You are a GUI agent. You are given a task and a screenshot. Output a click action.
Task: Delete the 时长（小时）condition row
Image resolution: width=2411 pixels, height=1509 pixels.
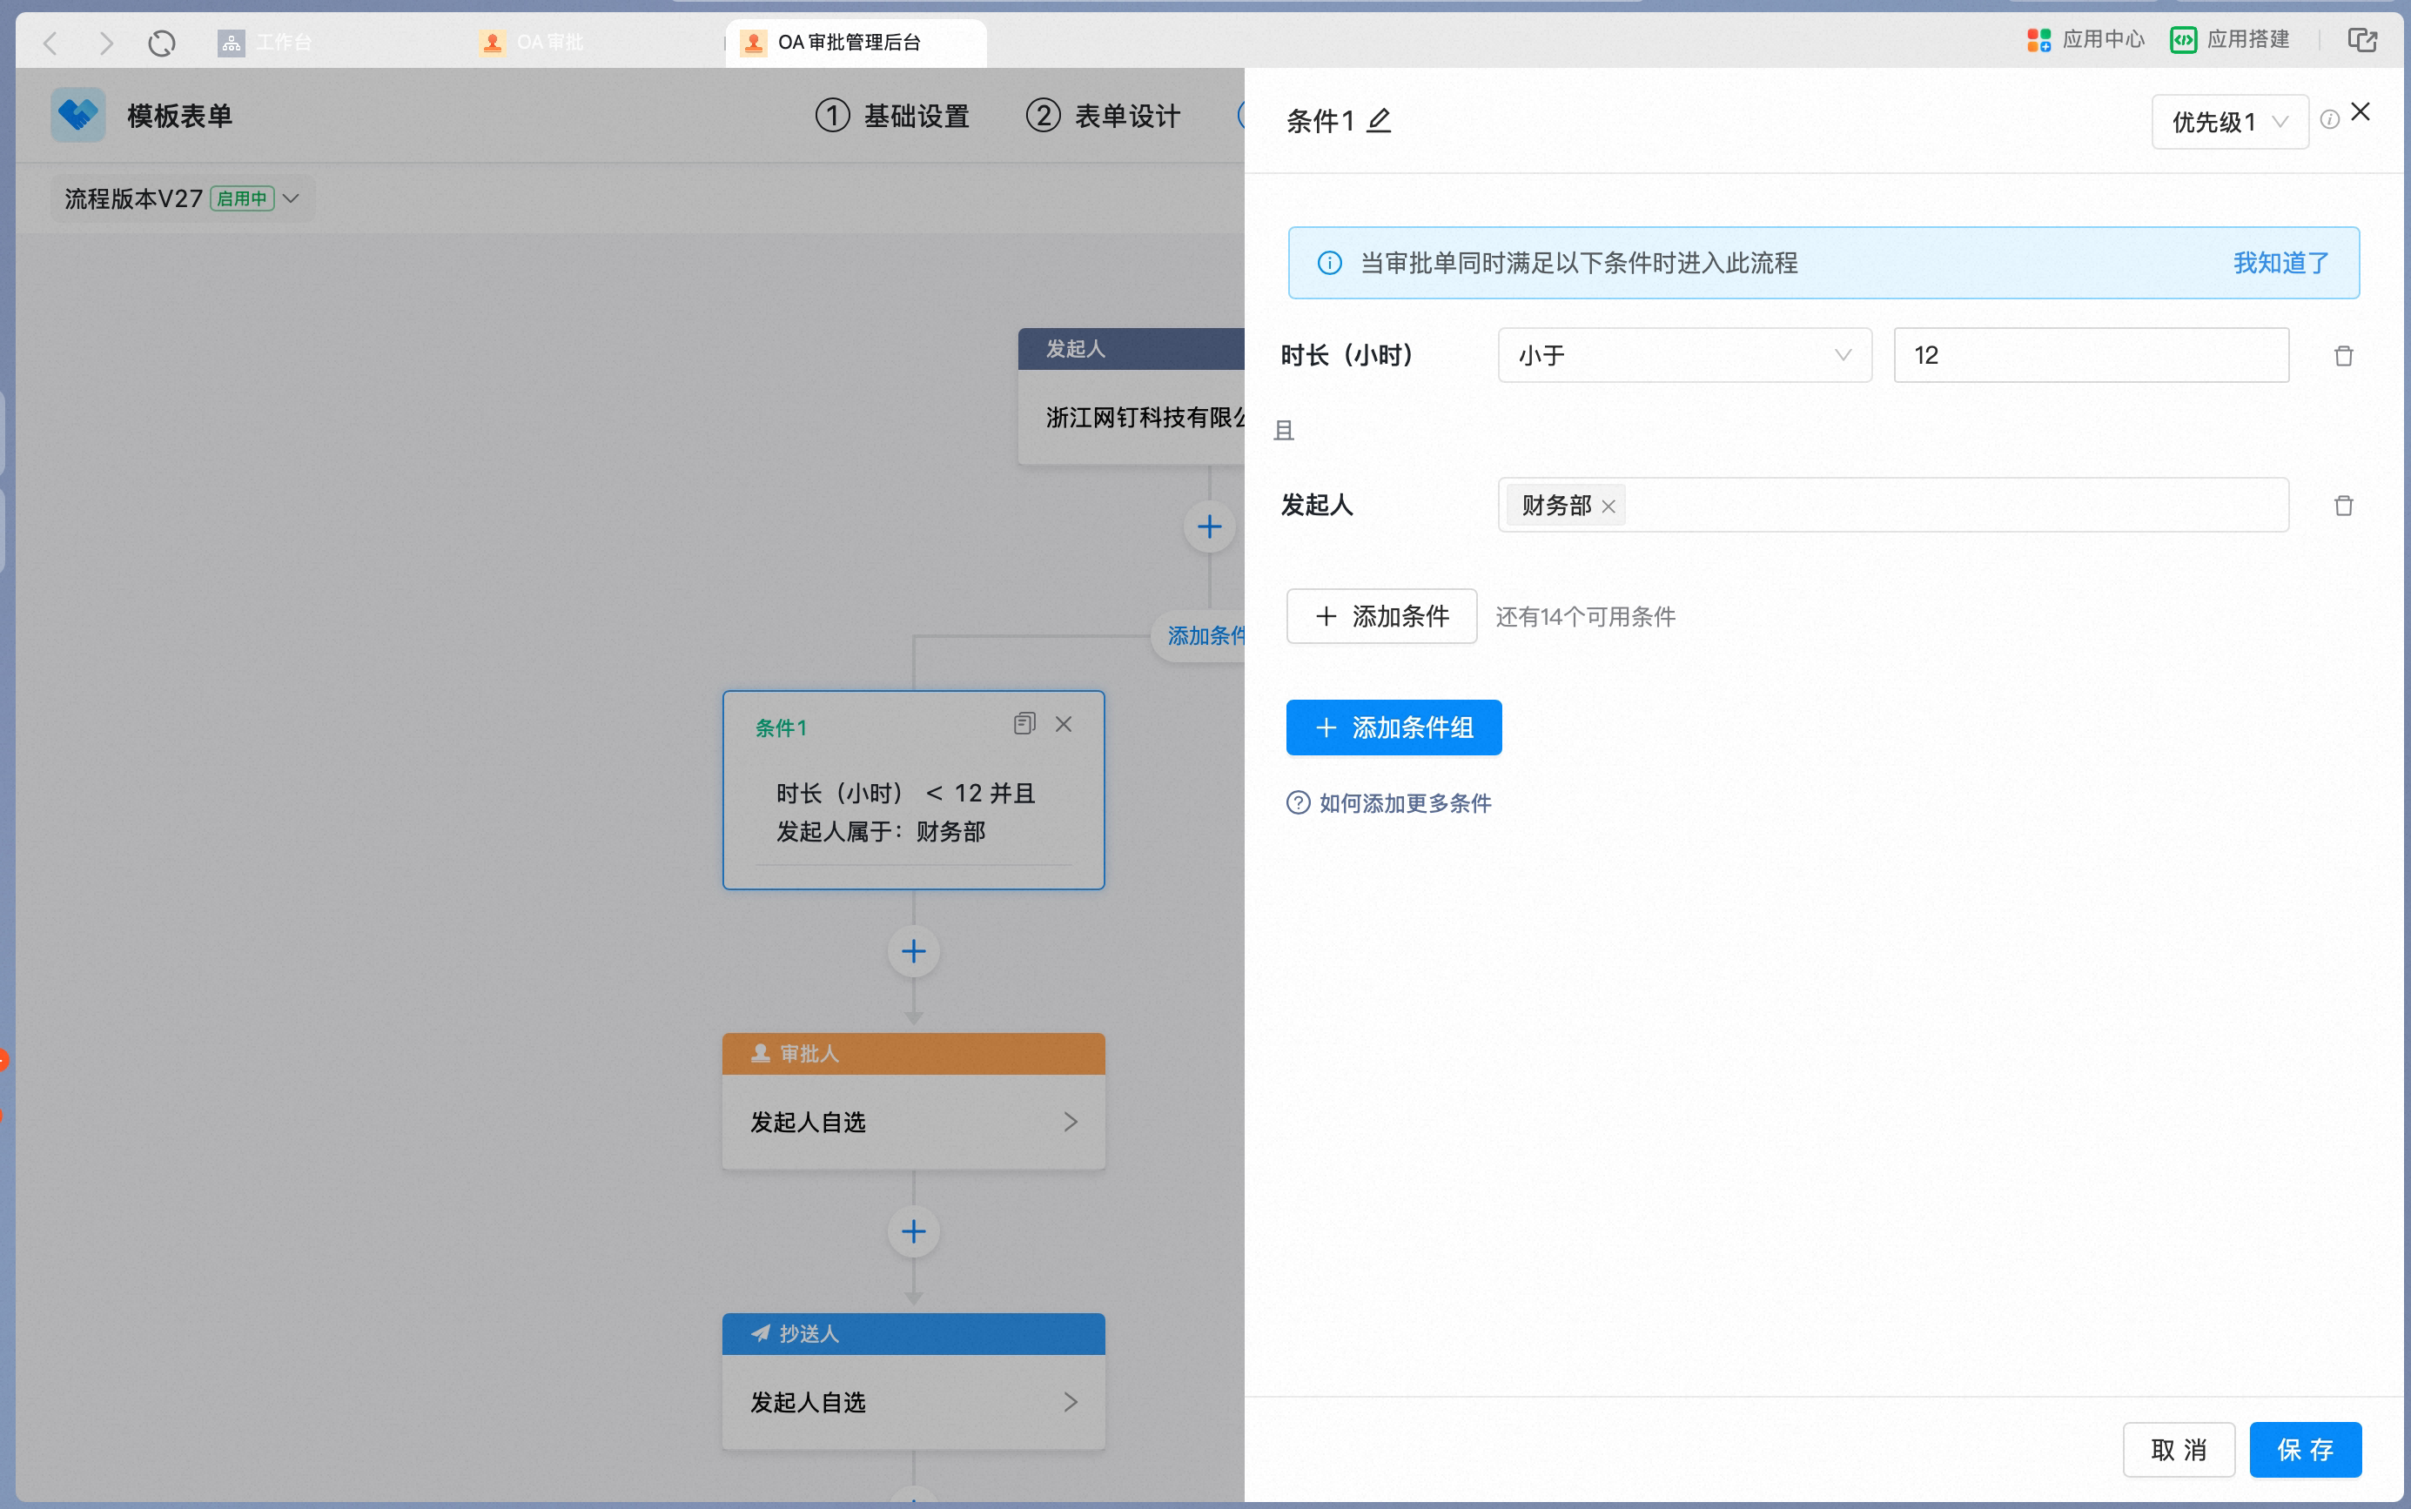point(2343,356)
